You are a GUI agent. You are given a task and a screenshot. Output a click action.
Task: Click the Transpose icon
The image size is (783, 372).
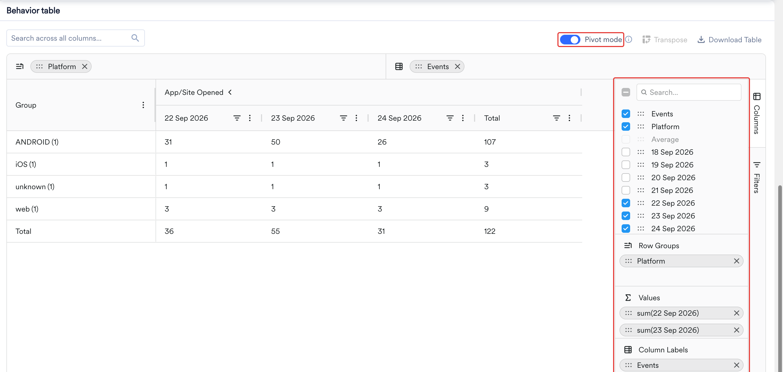(x=646, y=40)
